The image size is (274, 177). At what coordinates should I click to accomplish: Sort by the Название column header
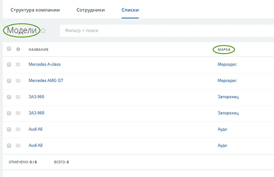coord(38,49)
